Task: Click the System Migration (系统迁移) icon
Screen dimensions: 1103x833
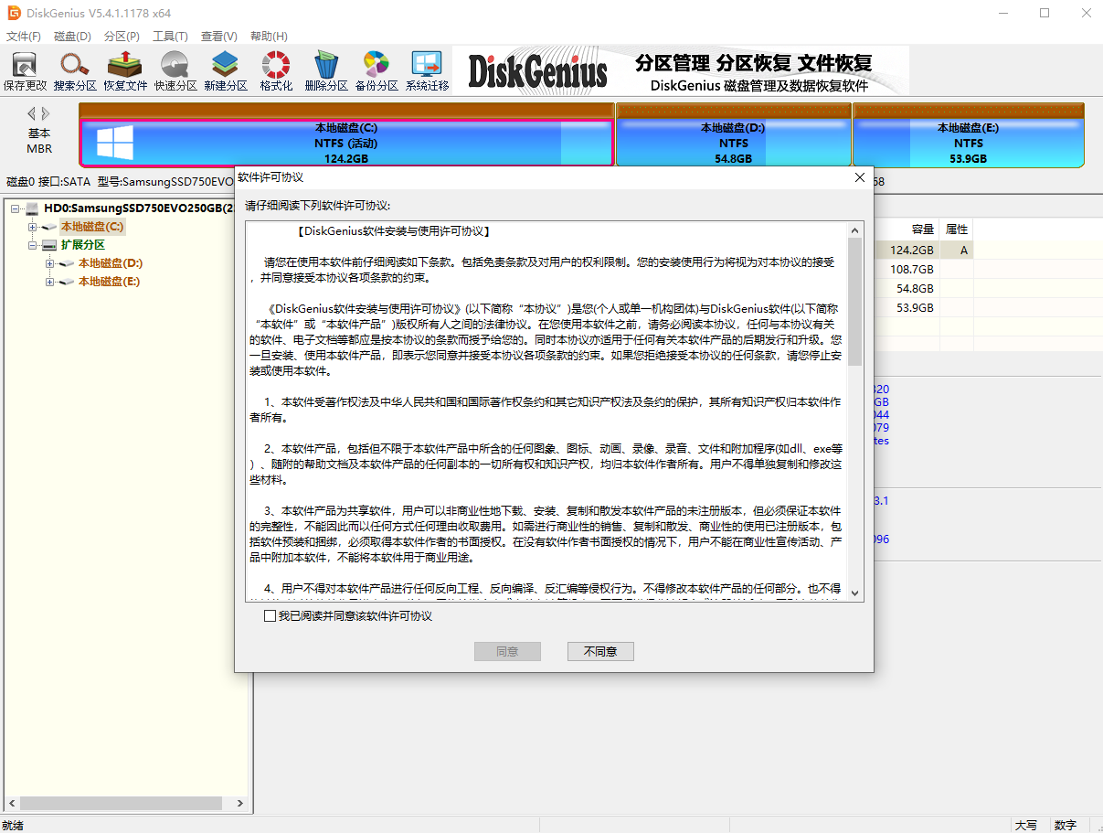Action: pyautogui.click(x=427, y=70)
